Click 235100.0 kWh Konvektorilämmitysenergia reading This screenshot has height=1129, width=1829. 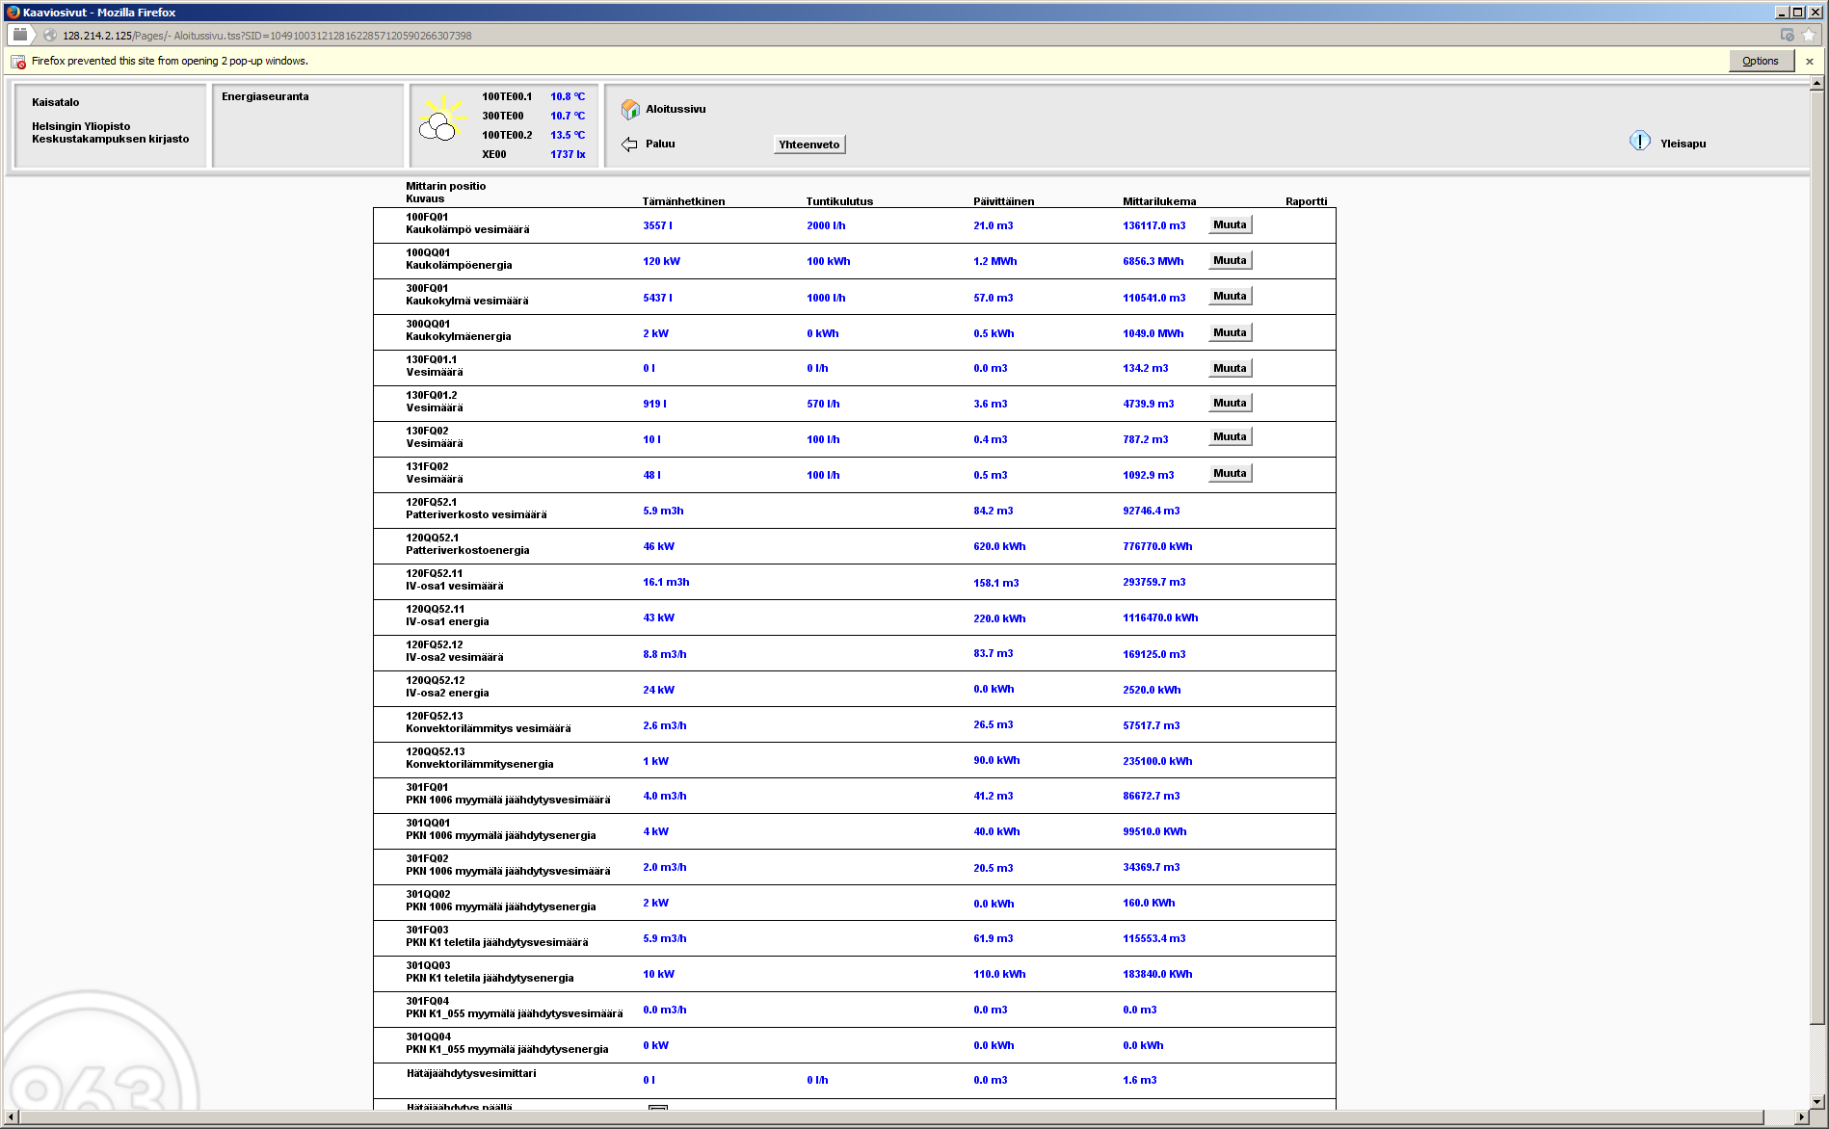pyautogui.click(x=1157, y=761)
